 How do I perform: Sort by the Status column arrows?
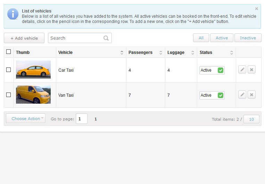tap(232, 53)
